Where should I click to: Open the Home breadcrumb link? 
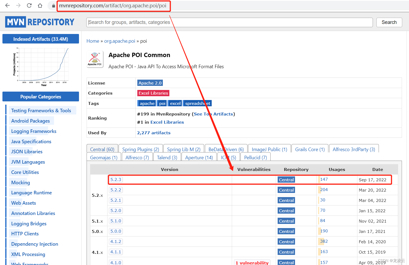pyautogui.click(x=93, y=41)
